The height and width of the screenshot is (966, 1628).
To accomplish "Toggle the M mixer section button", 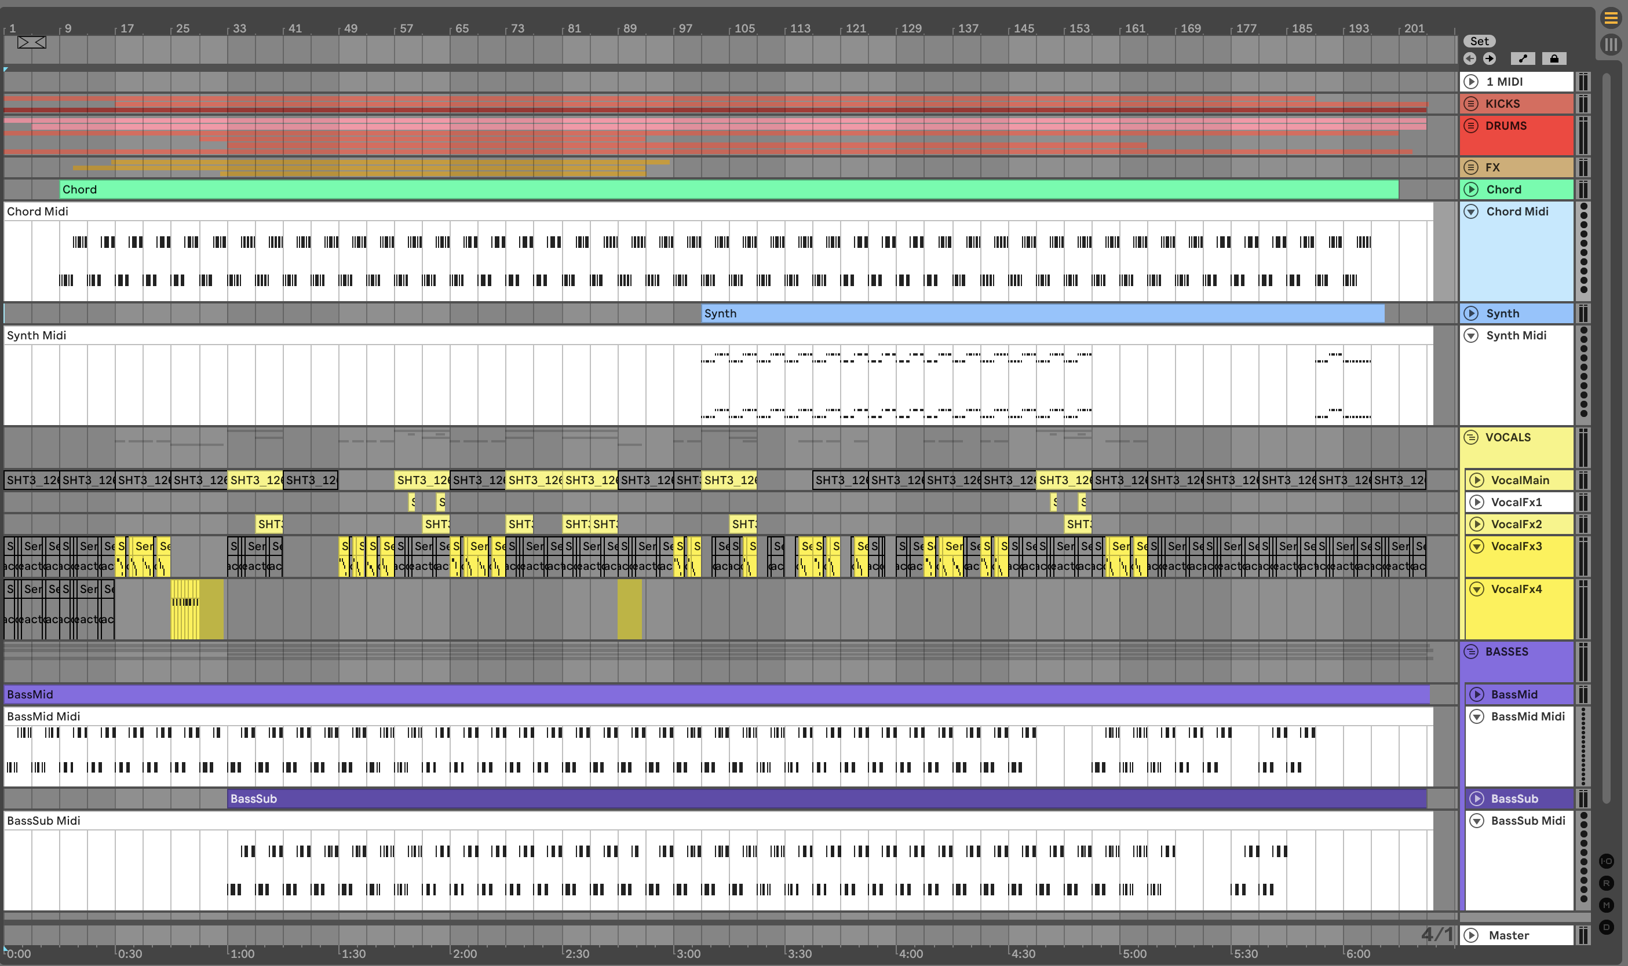I will pos(1607,905).
